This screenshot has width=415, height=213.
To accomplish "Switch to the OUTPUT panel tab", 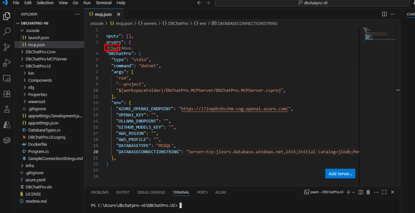I will click(x=123, y=192).
